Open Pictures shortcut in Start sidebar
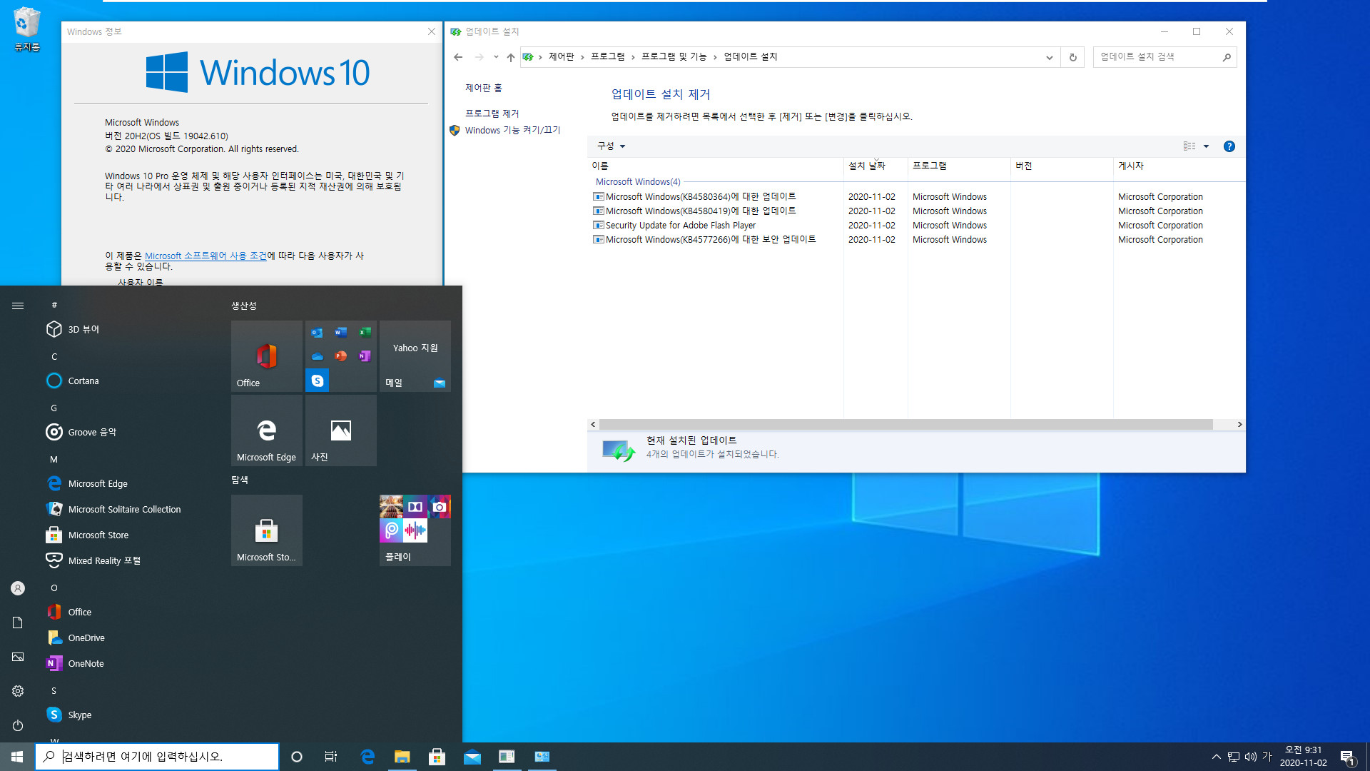 click(18, 657)
